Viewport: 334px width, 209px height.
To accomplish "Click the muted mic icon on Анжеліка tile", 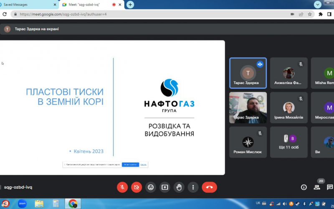I will (x=301, y=64).
